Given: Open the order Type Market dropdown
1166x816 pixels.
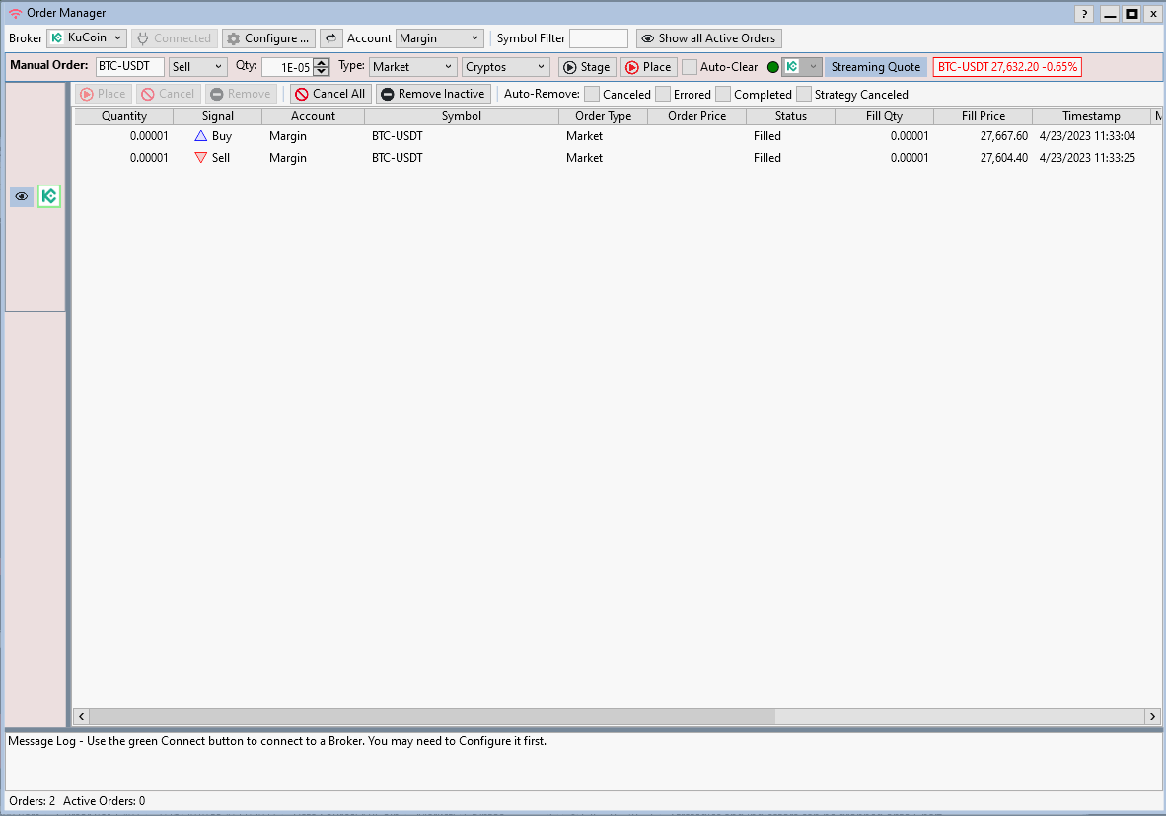Looking at the screenshot, I should [x=411, y=67].
